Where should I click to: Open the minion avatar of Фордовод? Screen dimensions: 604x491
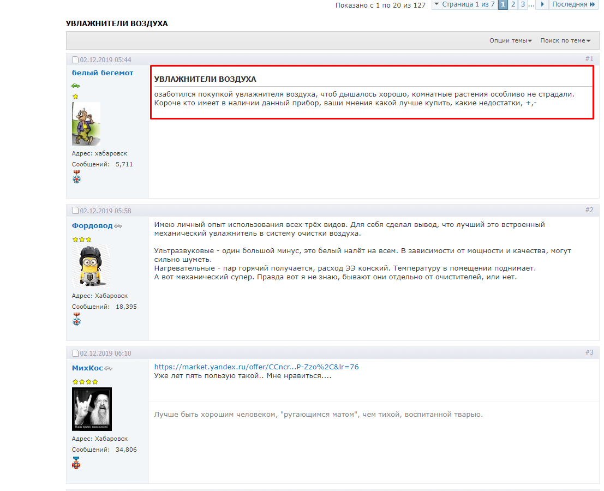91,266
